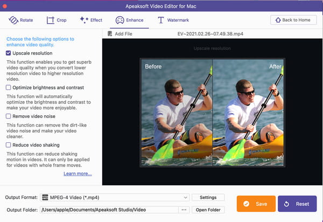Viewport: 323px width, 222px height.
Task: Reset enhancement settings
Action: pos(297,204)
